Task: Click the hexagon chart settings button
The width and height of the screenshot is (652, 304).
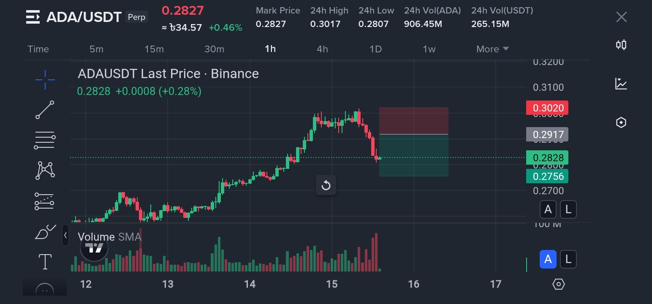Action: 558,284
